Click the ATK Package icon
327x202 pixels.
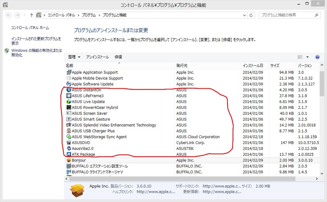coord(69,154)
